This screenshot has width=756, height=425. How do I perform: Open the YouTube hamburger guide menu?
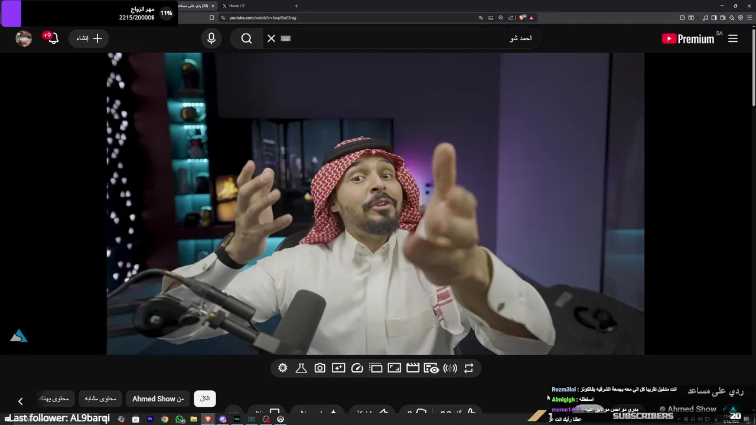733,38
